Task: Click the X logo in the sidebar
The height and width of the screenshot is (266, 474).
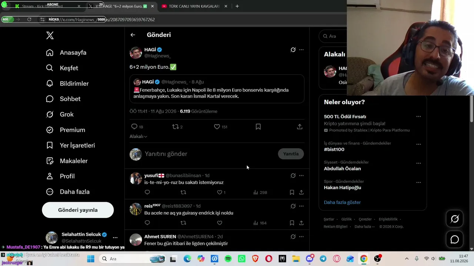Action: point(50,35)
